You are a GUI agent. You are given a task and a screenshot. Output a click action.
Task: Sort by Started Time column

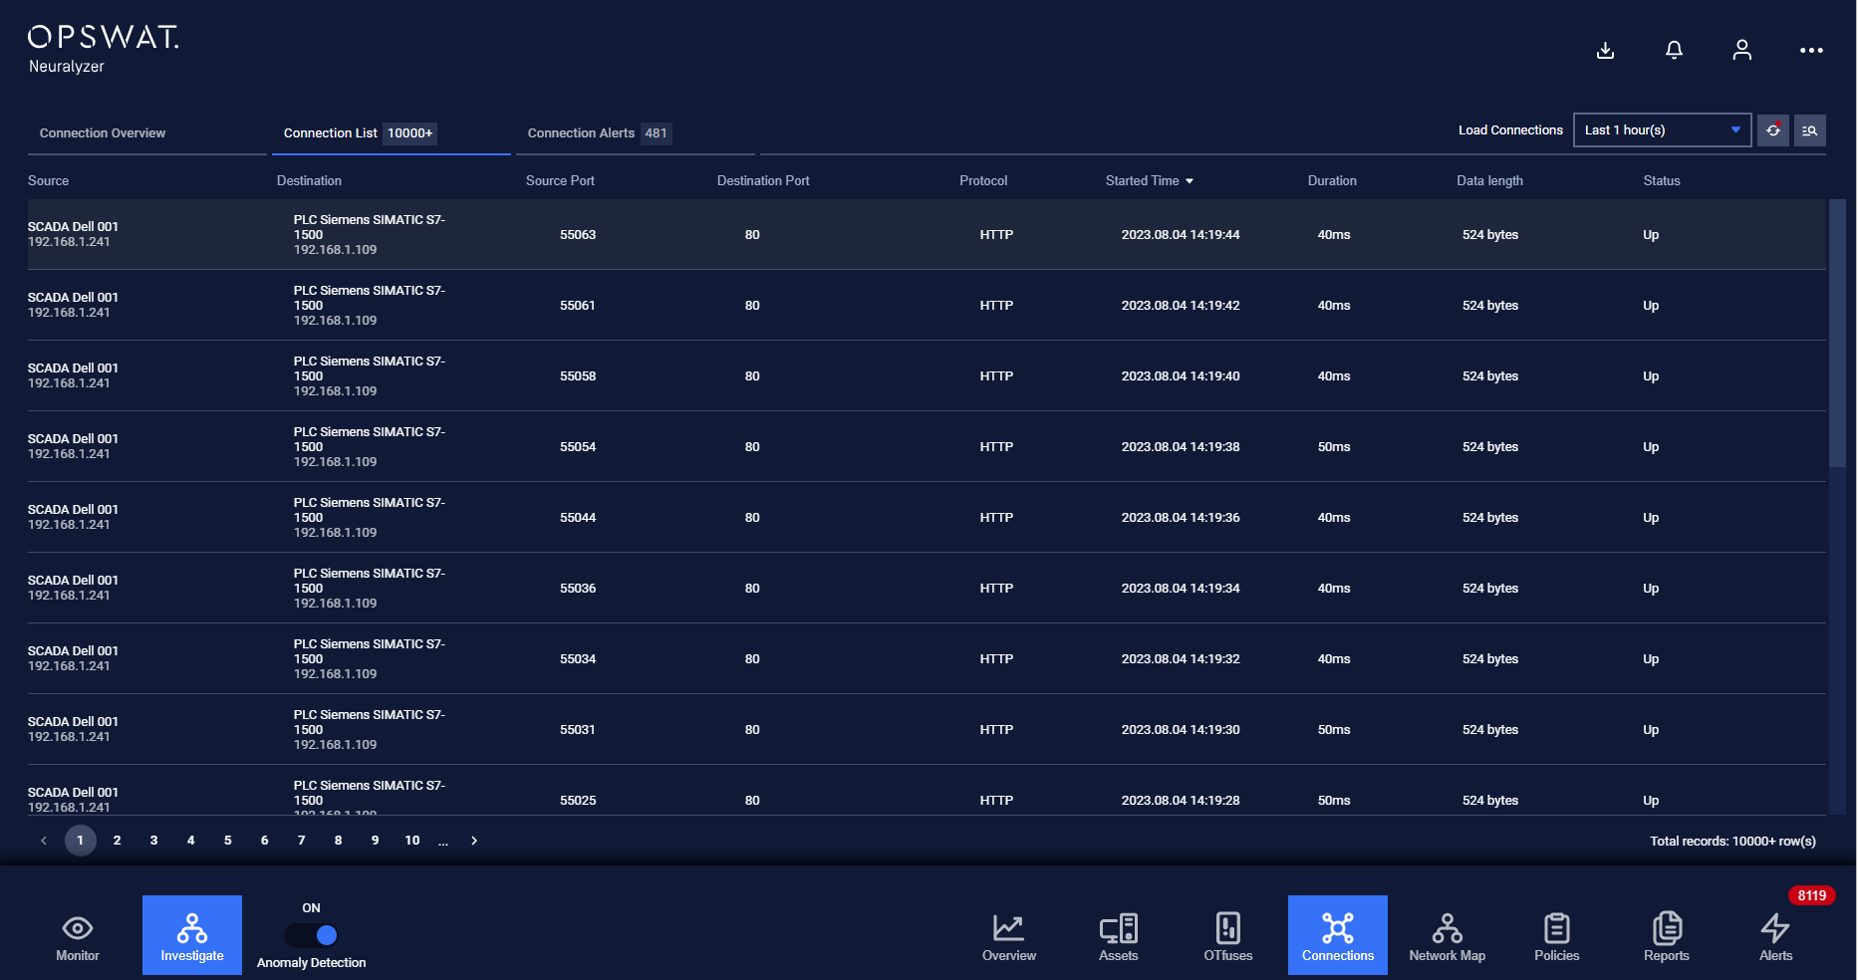coord(1149,180)
